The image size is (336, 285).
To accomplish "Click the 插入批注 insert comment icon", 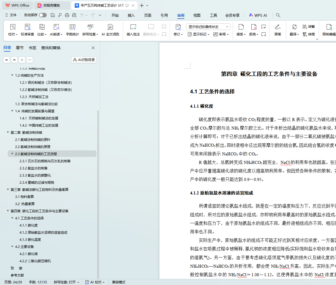I will [133, 27].
